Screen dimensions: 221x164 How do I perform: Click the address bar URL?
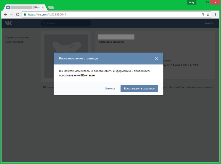[47, 15]
